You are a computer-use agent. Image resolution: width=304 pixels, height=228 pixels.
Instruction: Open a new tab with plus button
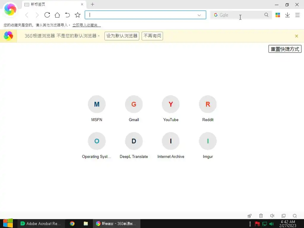[93, 4]
